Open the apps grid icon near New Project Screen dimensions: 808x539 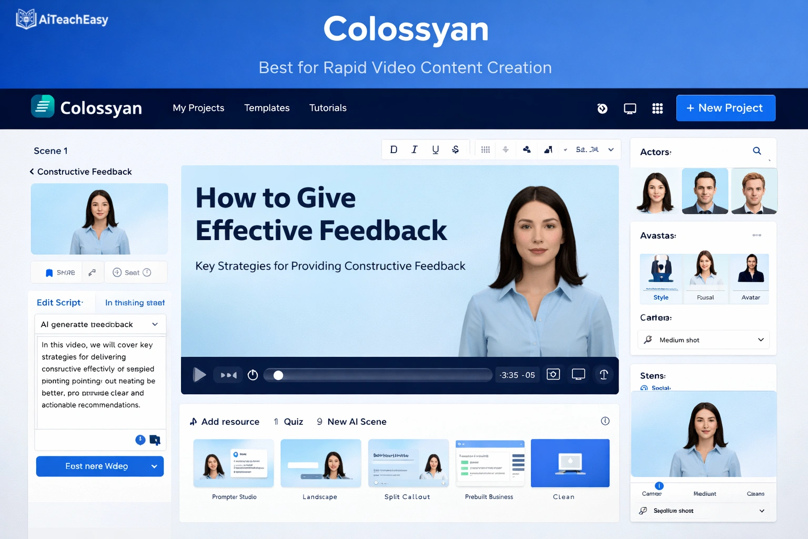click(658, 108)
